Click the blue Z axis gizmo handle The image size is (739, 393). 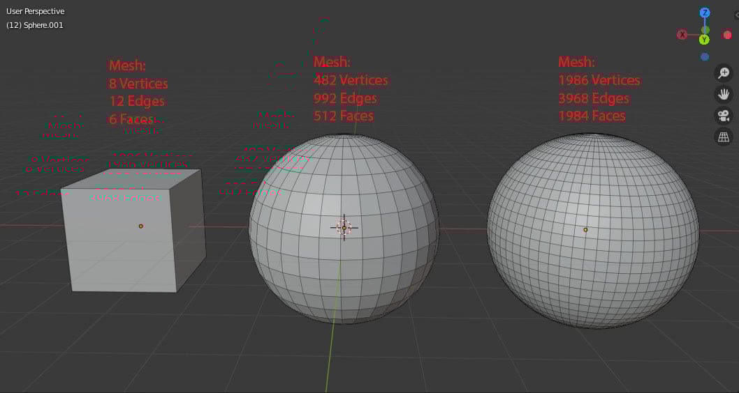(x=705, y=13)
